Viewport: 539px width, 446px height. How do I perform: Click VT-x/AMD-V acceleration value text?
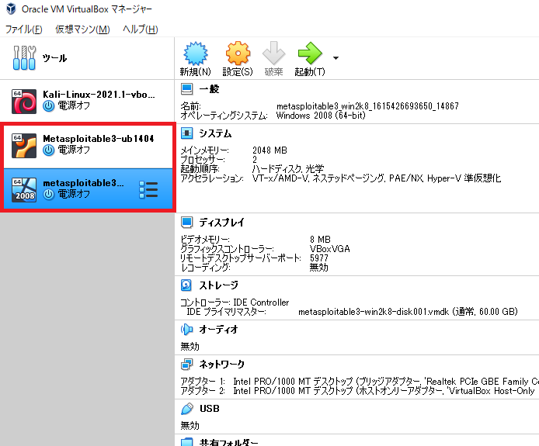click(377, 178)
